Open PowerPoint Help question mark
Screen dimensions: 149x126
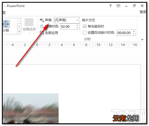click(110, 6)
